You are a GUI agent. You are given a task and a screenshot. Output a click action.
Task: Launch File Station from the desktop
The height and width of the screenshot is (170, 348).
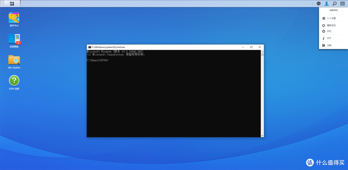(14, 60)
